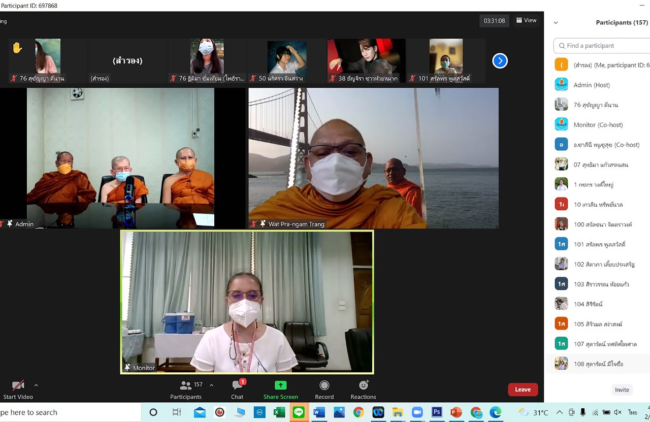Screen dimensions: 650x422
Task: Expand the Participants options caret
Action: pos(211,385)
